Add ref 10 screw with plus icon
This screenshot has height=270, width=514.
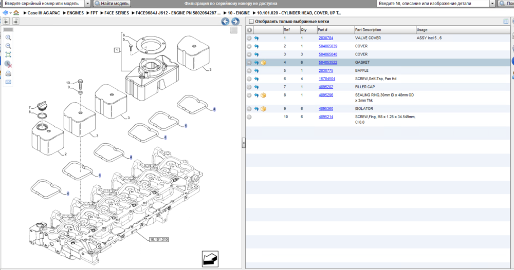[249, 117]
